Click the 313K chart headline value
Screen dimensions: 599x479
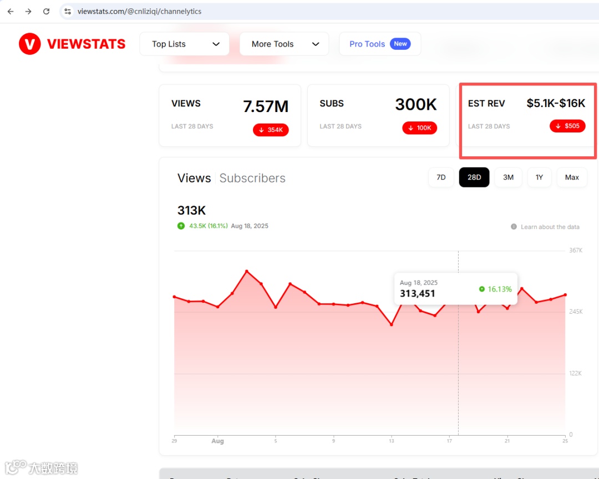pos(191,211)
